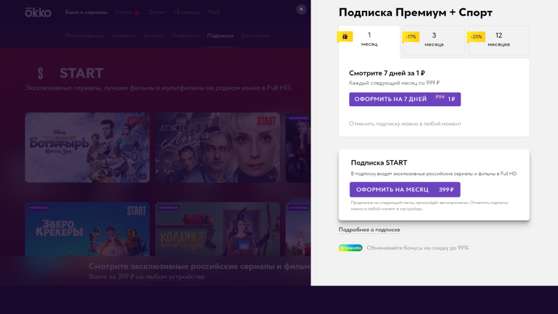
Task: Open the Зверокрекеры cartoon thumbnail
Action: pos(87,229)
